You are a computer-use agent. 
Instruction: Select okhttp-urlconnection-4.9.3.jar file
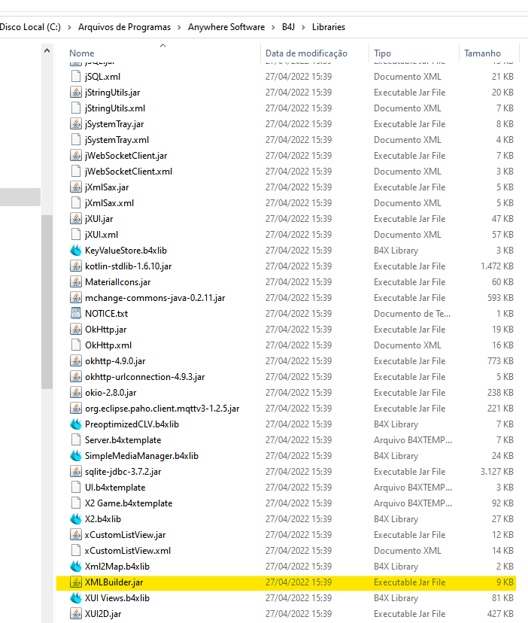144,377
